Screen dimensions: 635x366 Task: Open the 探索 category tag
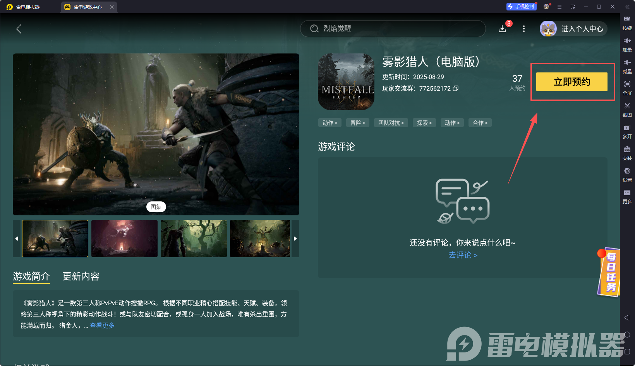(x=424, y=123)
